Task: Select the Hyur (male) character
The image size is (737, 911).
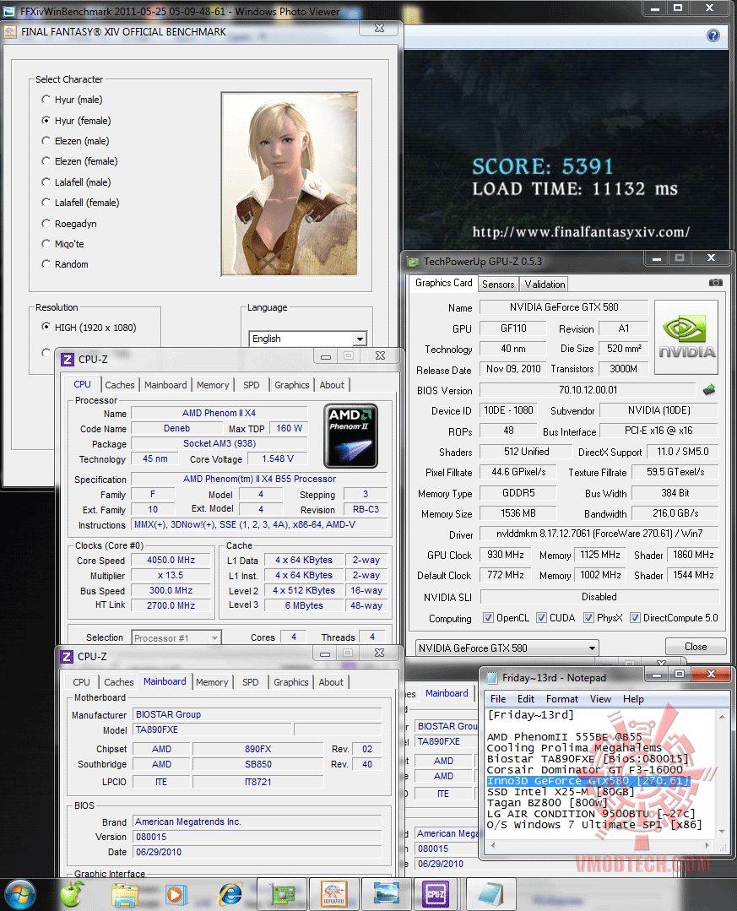Action: tap(72, 100)
